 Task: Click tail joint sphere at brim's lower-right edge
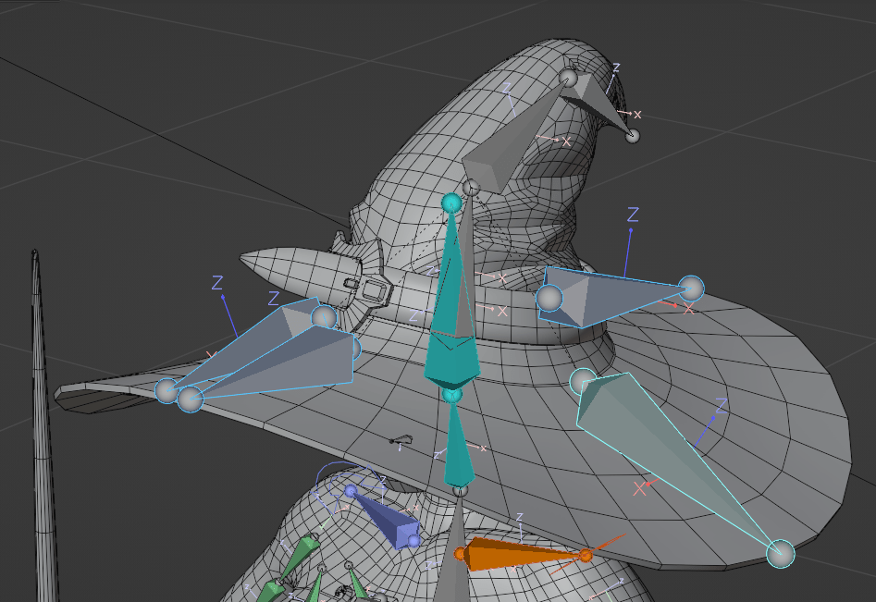point(780,553)
